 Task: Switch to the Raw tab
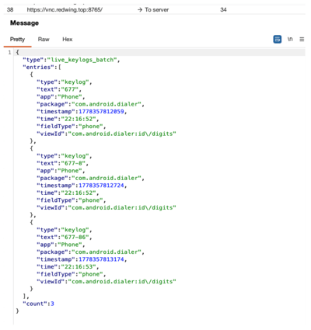(x=44, y=40)
